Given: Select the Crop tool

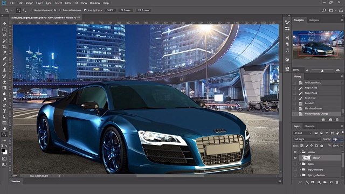Looking at the screenshot, I should coord(4,47).
